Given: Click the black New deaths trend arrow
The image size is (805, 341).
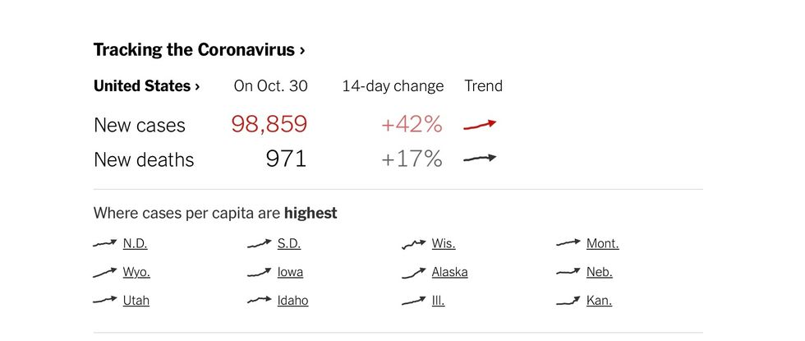Looking at the screenshot, I should (480, 159).
